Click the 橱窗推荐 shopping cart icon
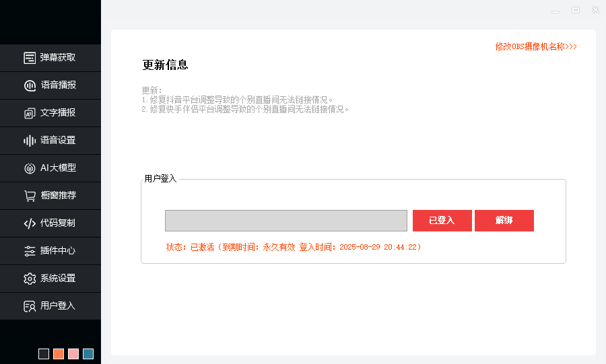 pos(30,196)
